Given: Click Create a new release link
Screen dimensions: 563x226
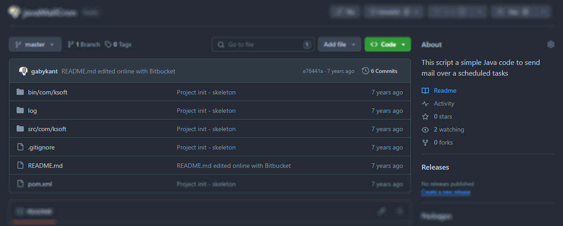Looking at the screenshot, I should click(446, 192).
